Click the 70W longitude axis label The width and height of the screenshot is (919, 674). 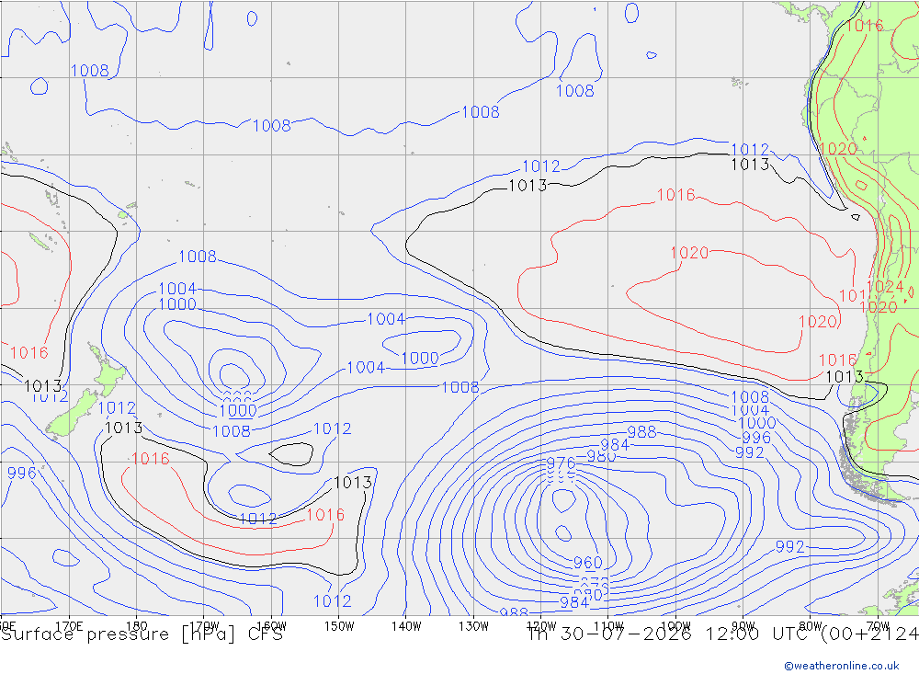(x=878, y=626)
